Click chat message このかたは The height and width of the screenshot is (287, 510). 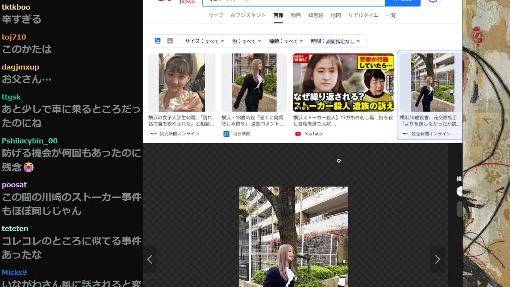27,49
